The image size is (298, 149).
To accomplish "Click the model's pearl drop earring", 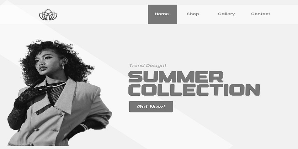I will point(62,66).
